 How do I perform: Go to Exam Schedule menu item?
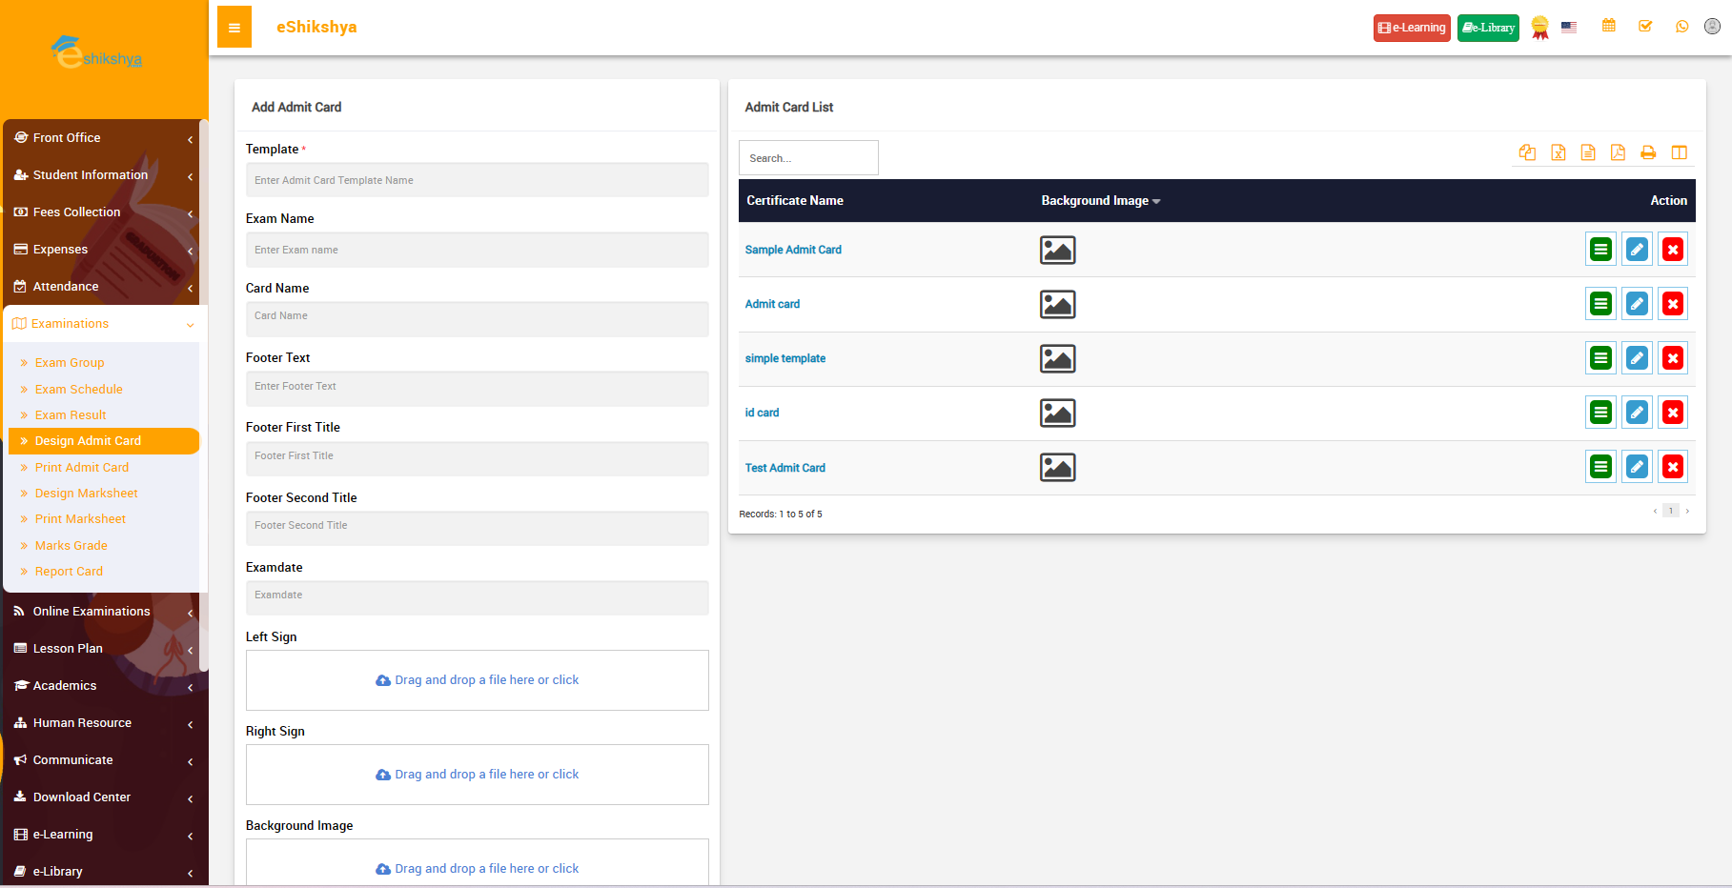coord(79,390)
